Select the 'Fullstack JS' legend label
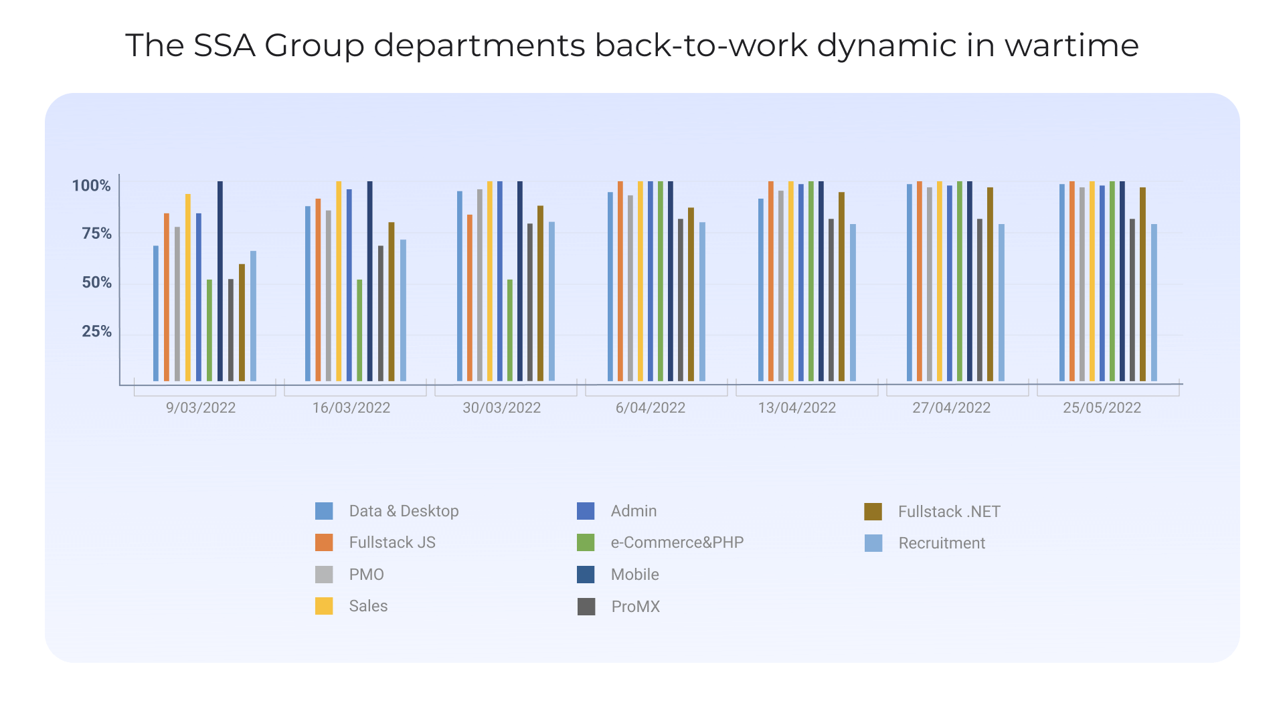 point(392,542)
